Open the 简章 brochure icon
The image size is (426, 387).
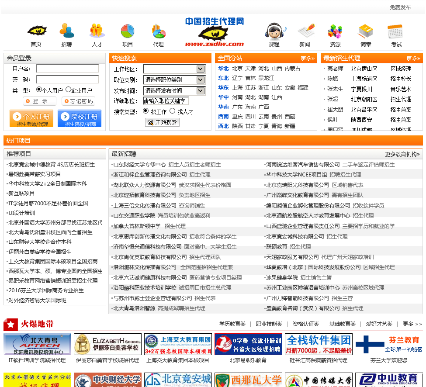[x=366, y=31]
